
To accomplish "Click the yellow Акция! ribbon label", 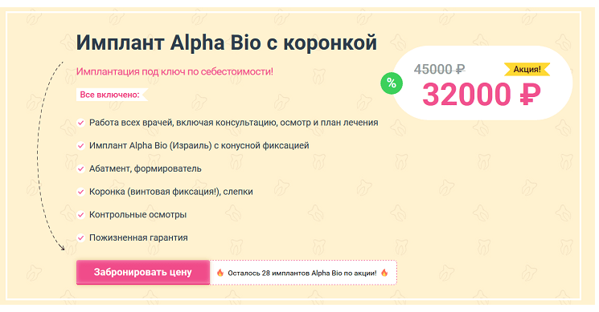I will pyautogui.click(x=527, y=69).
